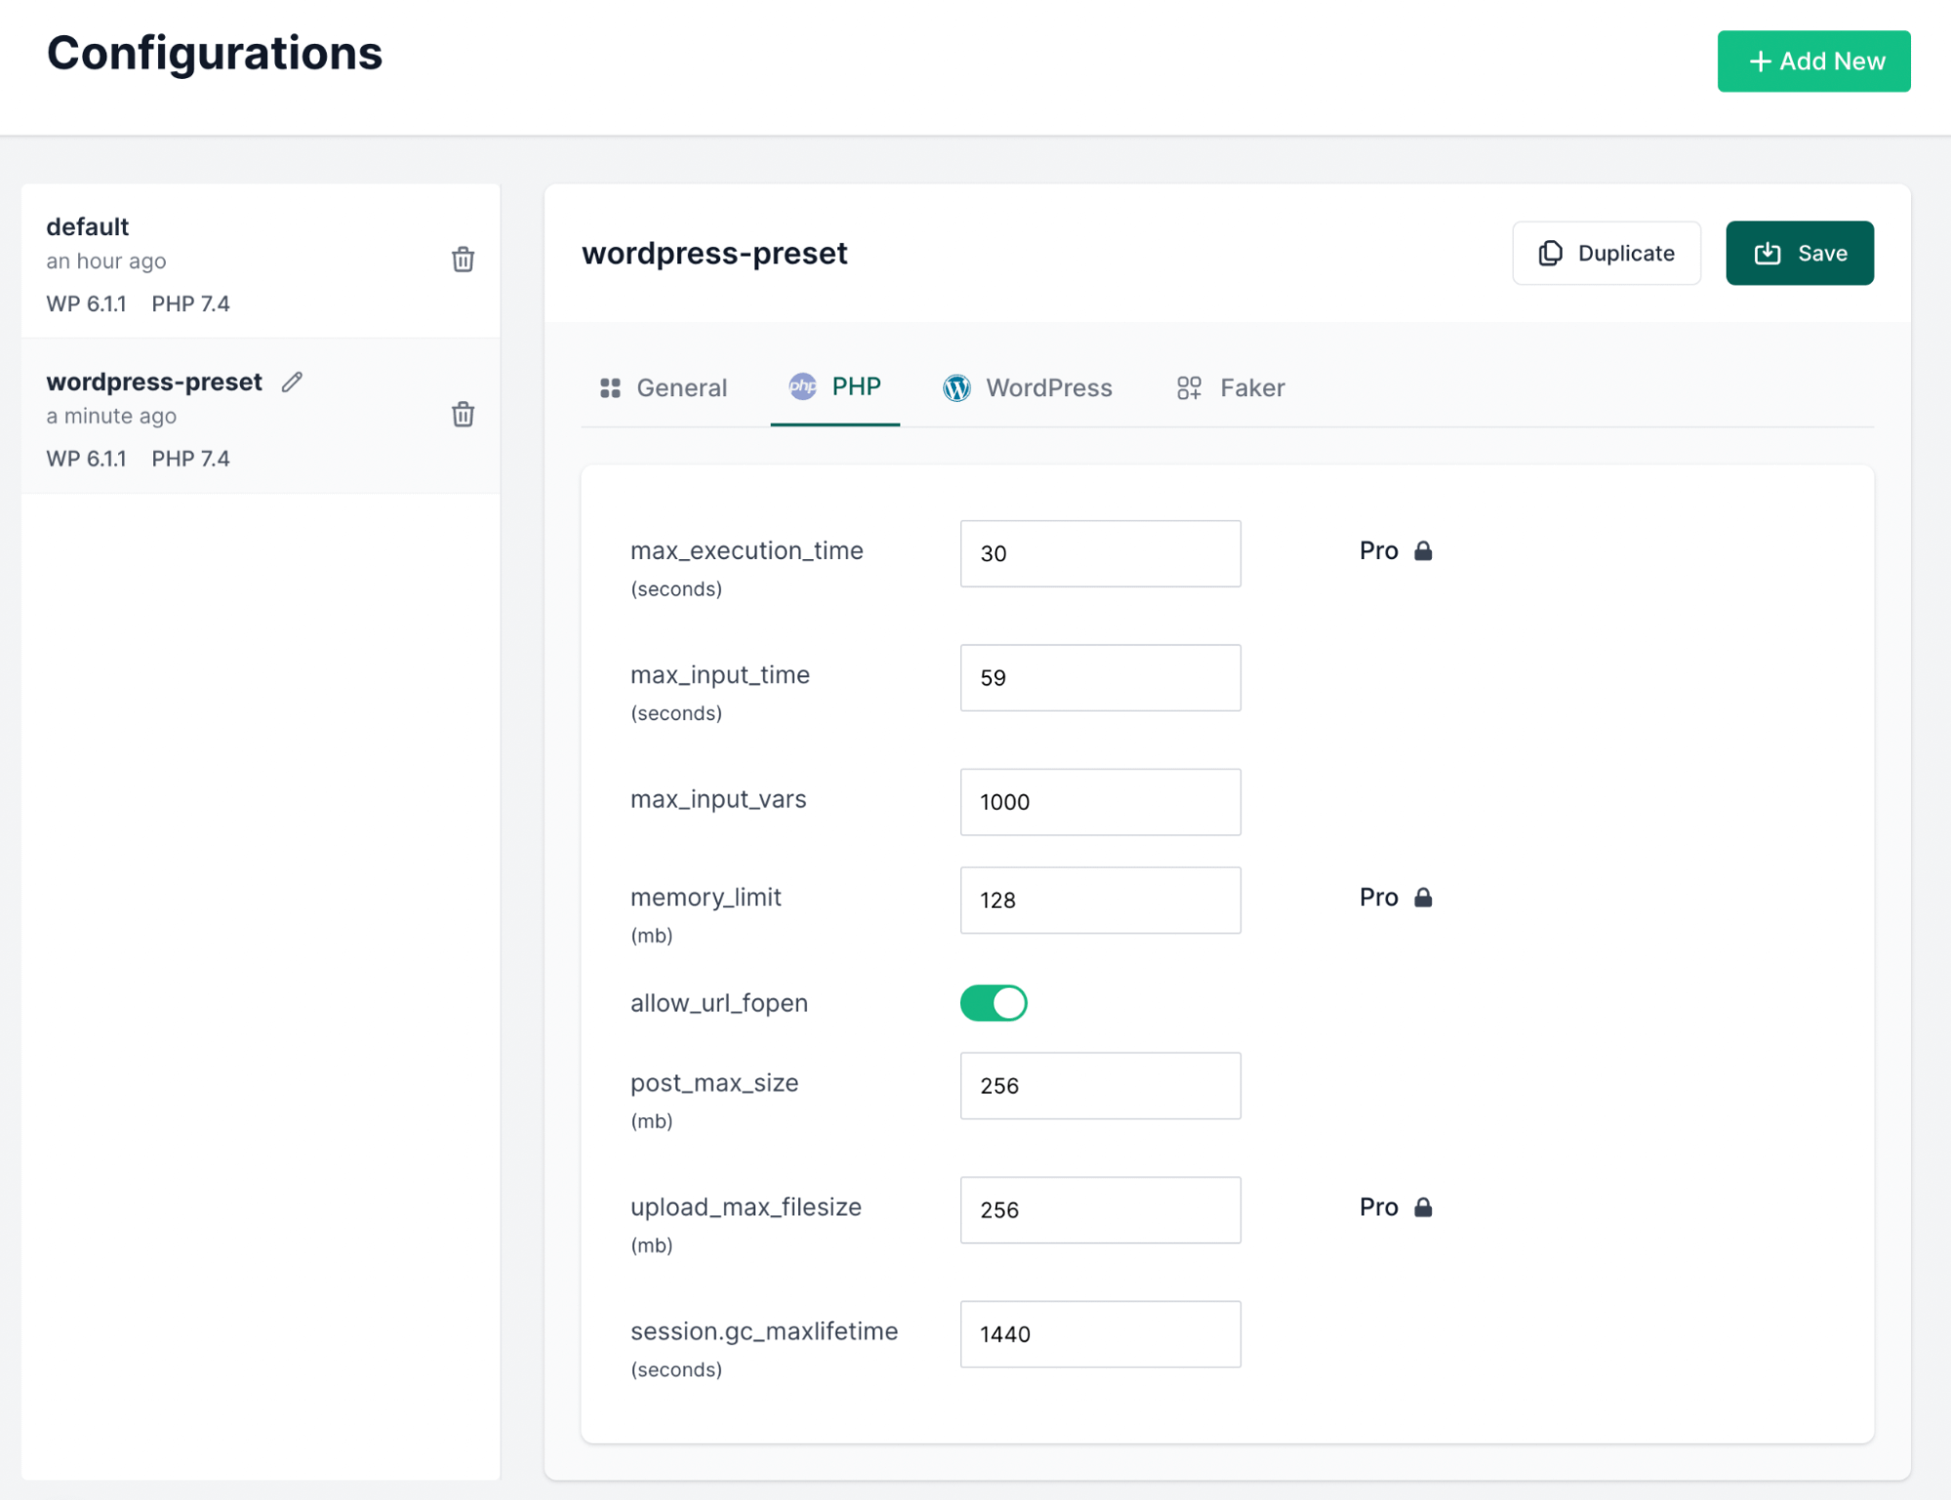Image resolution: width=1951 pixels, height=1501 pixels.
Task: Click the Pro lock icon beside max_execution_time
Action: 1423,550
